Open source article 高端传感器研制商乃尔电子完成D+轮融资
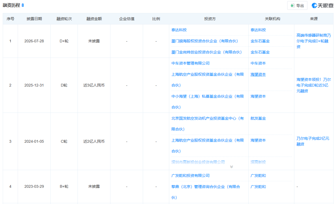 314,41
